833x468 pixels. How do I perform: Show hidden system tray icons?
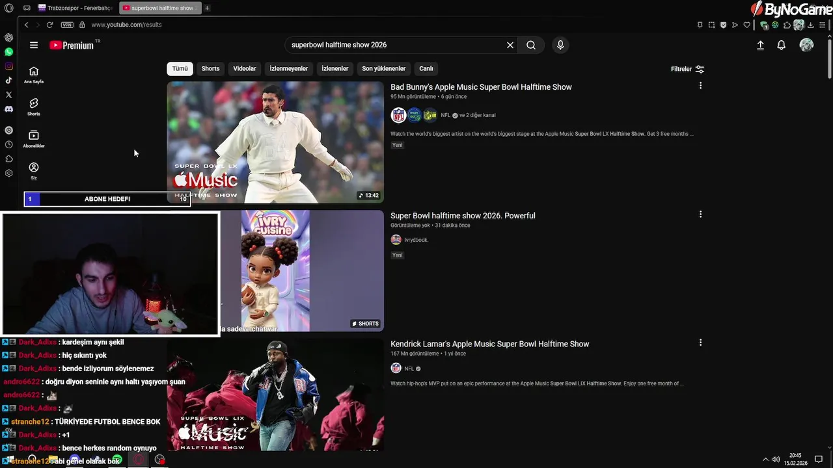(x=765, y=460)
